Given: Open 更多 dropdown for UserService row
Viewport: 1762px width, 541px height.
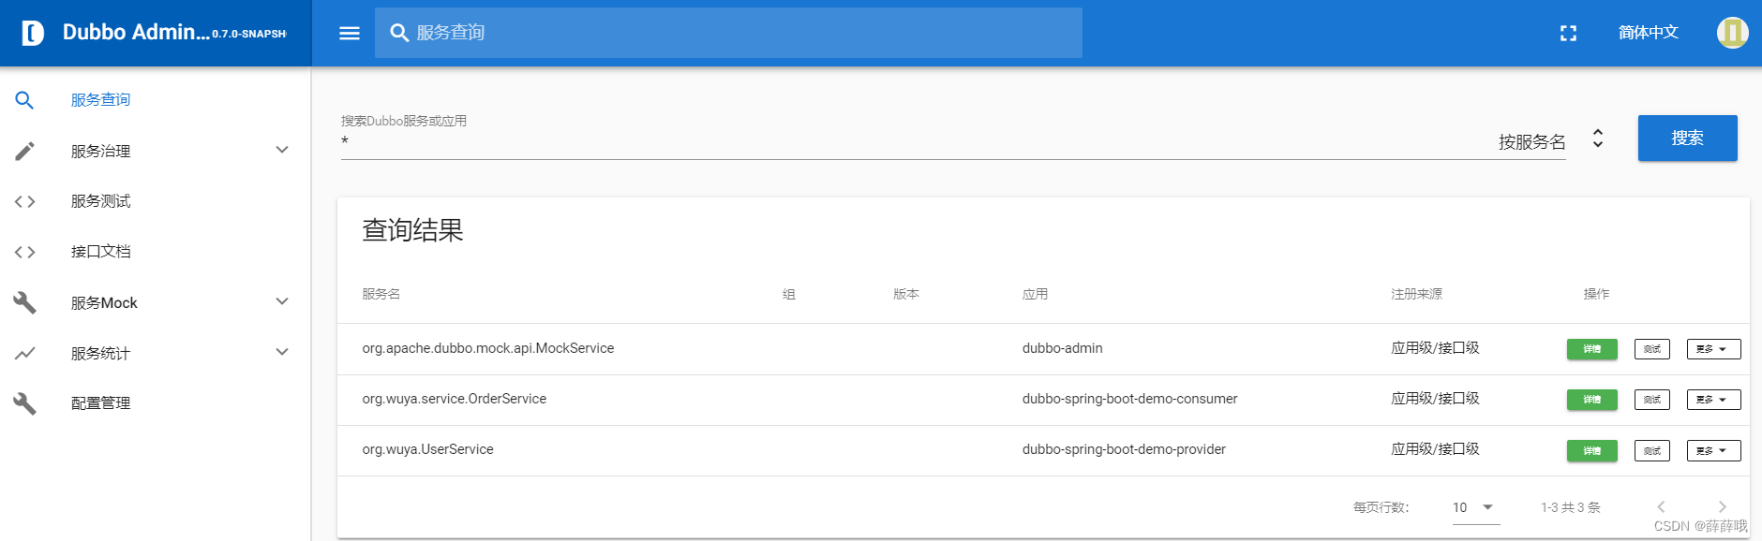Looking at the screenshot, I should coord(1713,450).
